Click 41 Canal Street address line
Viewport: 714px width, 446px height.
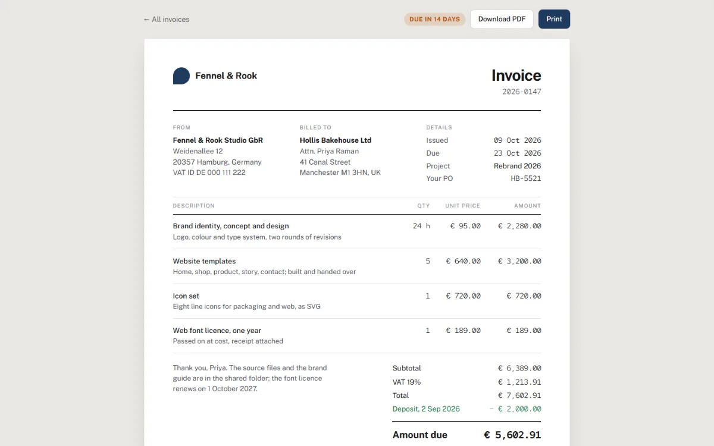(x=325, y=162)
